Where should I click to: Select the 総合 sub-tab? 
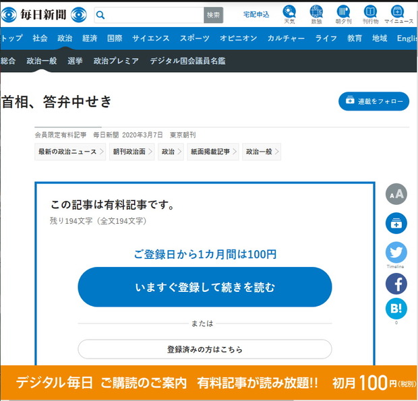8,61
